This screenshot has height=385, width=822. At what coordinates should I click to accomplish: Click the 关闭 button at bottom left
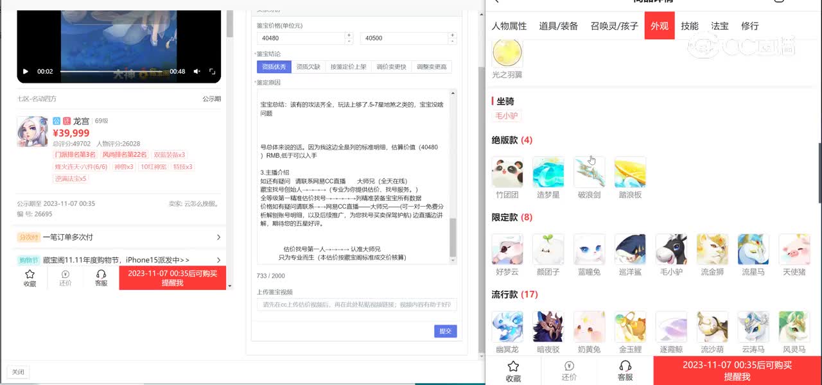click(x=18, y=372)
